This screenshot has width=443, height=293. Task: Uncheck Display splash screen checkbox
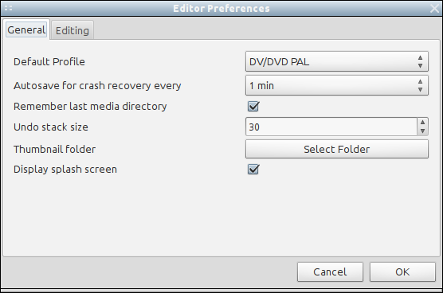tap(253, 169)
